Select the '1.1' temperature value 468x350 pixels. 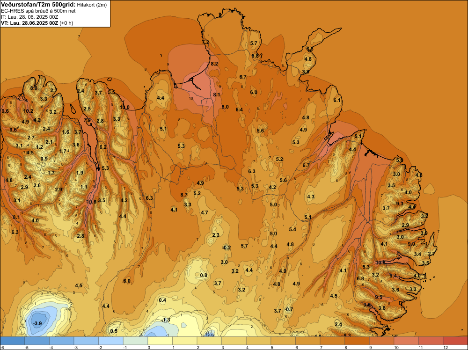pos(84,187)
